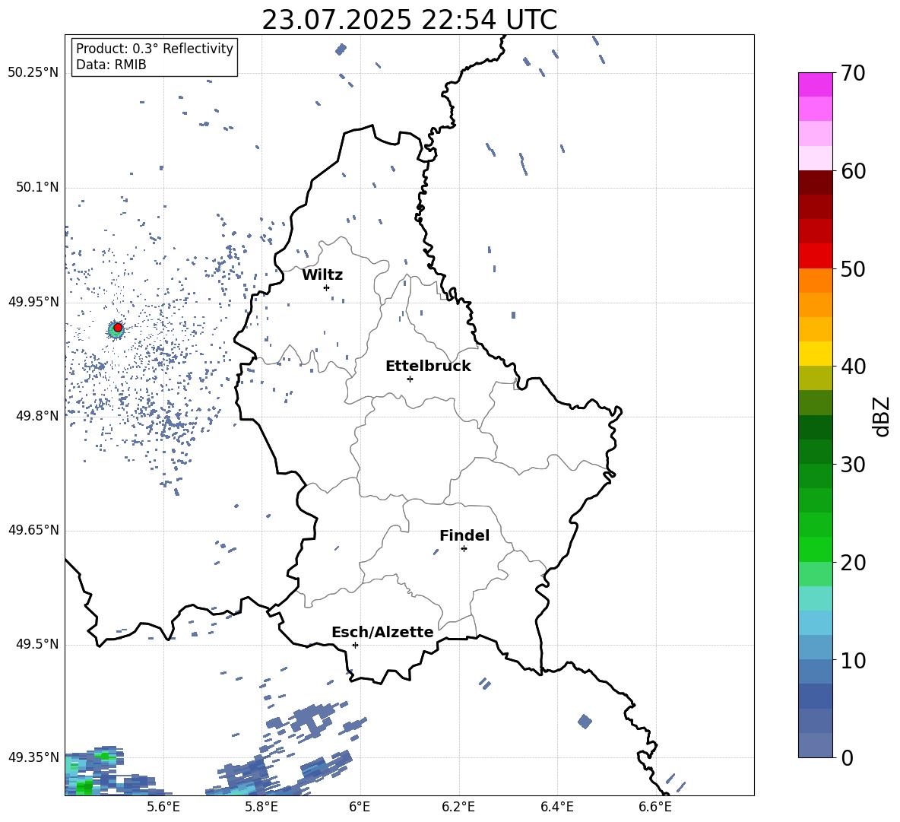Click the dark green colorbar segment above 30
The height and width of the screenshot is (822, 900).
pyautogui.click(x=816, y=451)
